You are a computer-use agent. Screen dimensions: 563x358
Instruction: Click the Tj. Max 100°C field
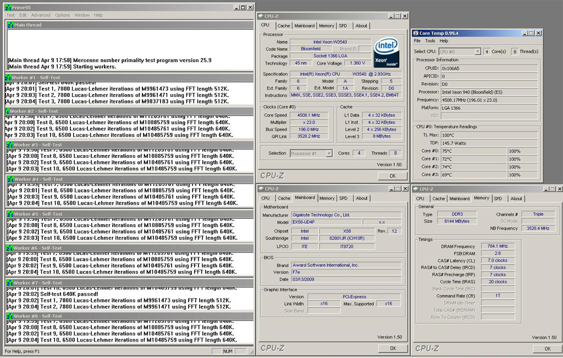pos(489,135)
